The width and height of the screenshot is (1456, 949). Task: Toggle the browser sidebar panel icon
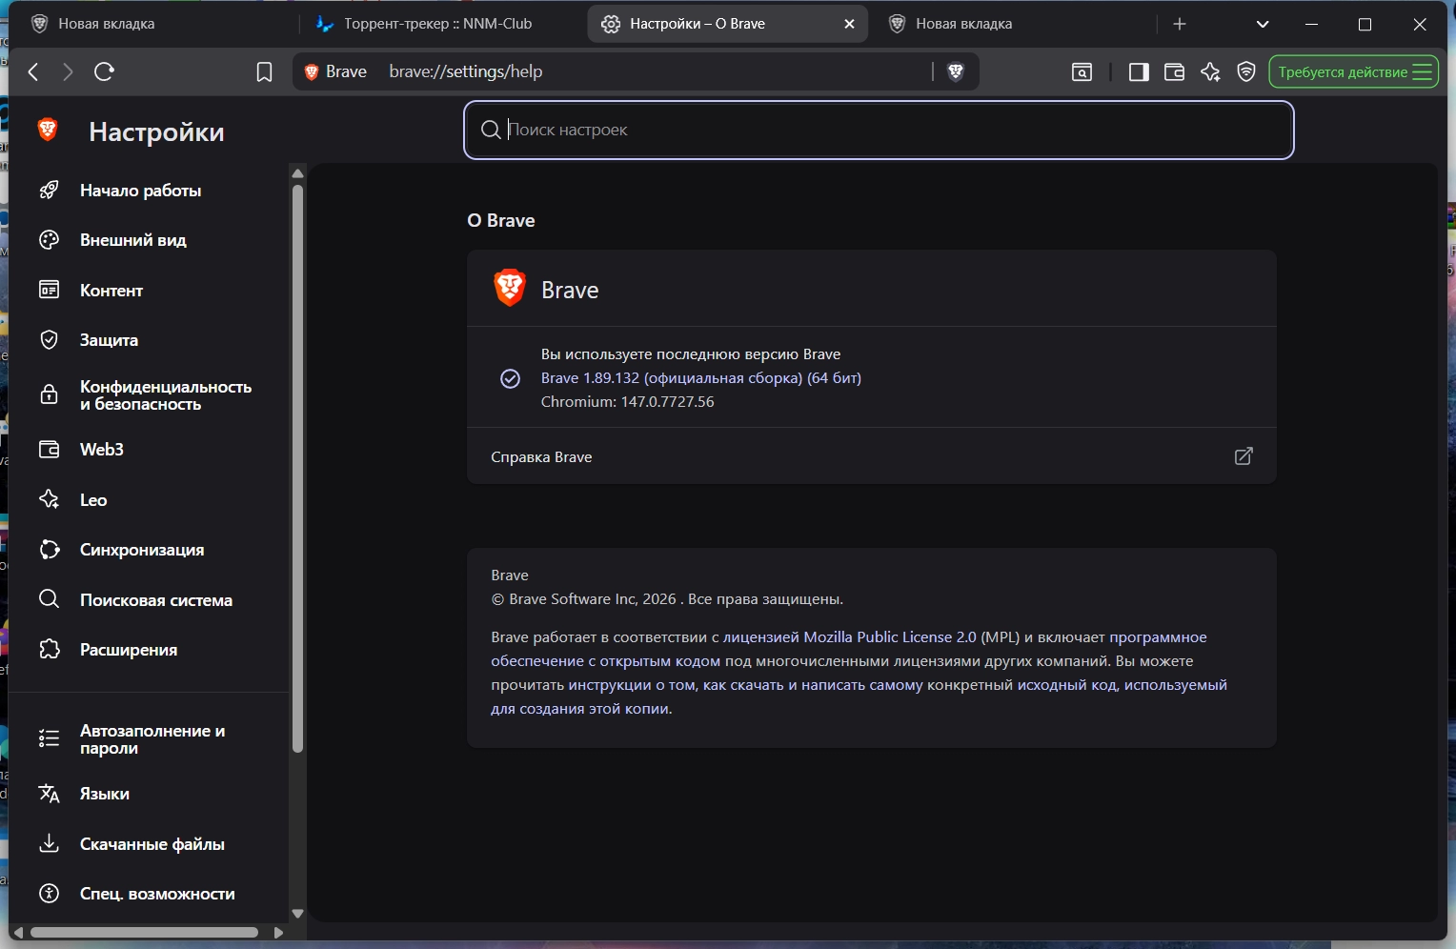pos(1139,72)
